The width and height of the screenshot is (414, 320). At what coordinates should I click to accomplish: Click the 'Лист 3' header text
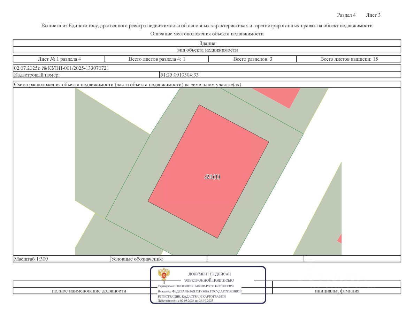point(373,15)
